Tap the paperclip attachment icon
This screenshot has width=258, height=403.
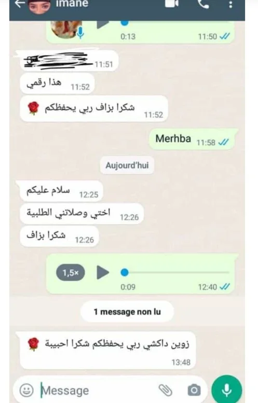166,390
